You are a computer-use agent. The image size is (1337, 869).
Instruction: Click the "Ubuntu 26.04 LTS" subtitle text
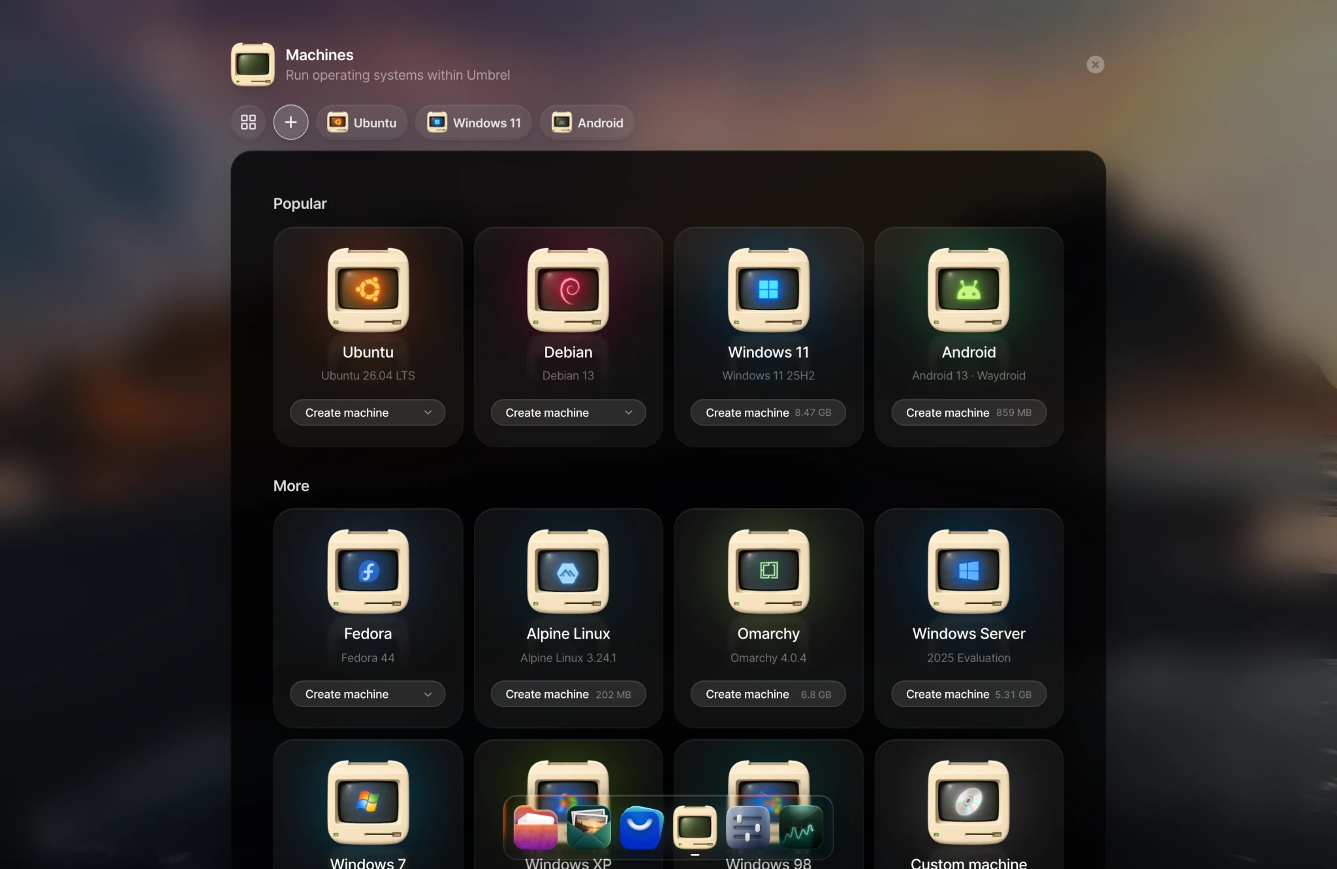(x=368, y=375)
